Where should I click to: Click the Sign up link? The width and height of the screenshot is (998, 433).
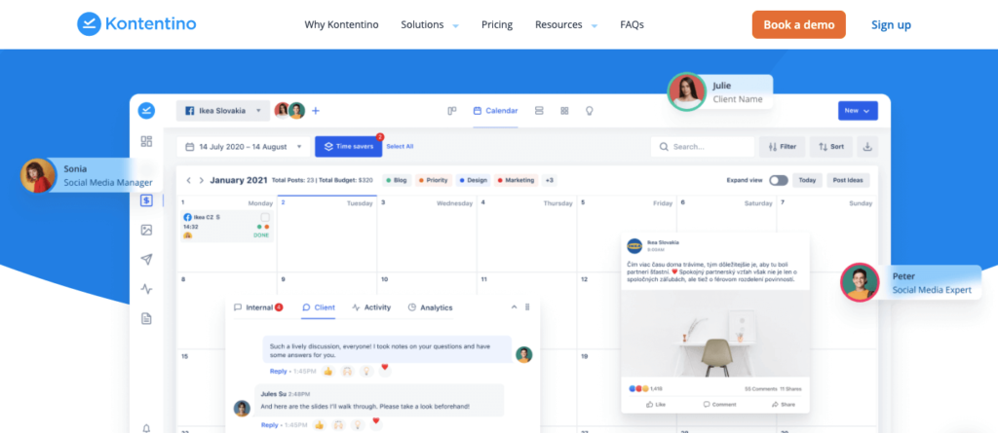[x=891, y=24]
